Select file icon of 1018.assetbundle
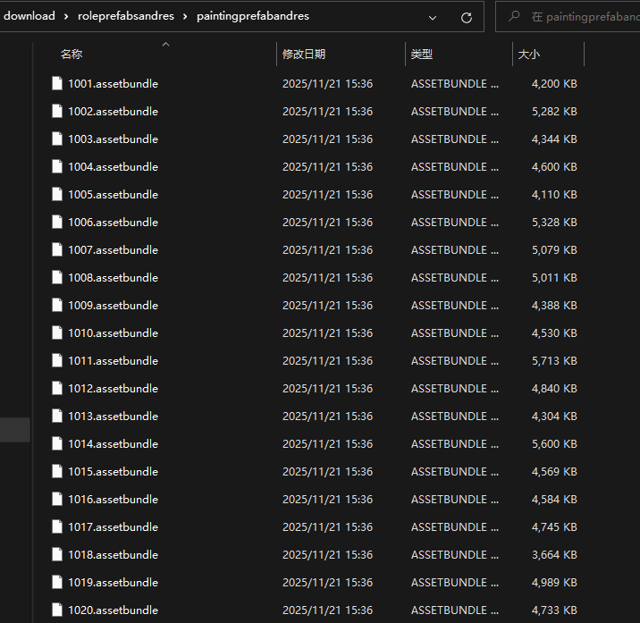This screenshot has height=623, width=640. point(57,555)
